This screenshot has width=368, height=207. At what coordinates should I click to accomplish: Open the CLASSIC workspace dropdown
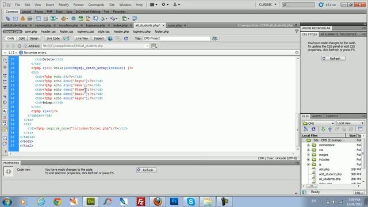pyautogui.click(x=268, y=5)
